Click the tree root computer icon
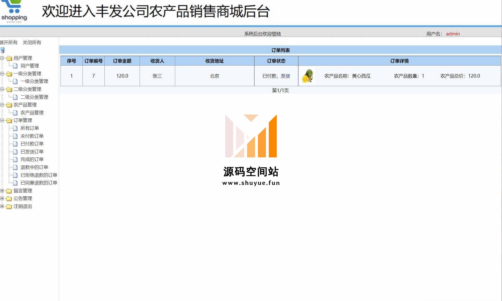The image size is (502, 301). point(3,50)
